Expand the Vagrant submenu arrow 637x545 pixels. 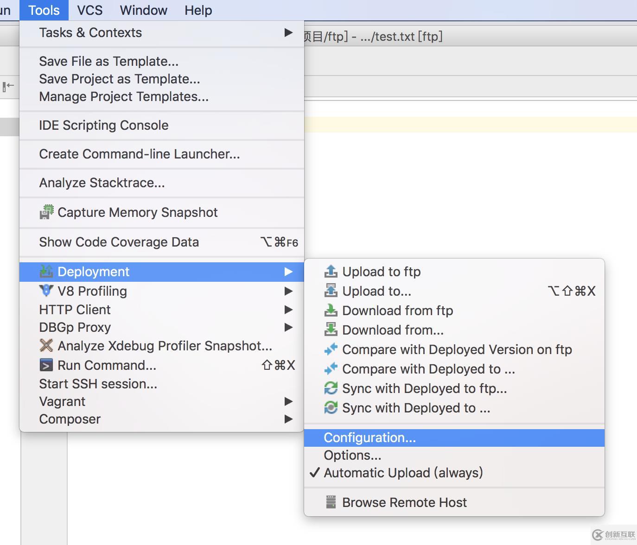pyautogui.click(x=288, y=401)
